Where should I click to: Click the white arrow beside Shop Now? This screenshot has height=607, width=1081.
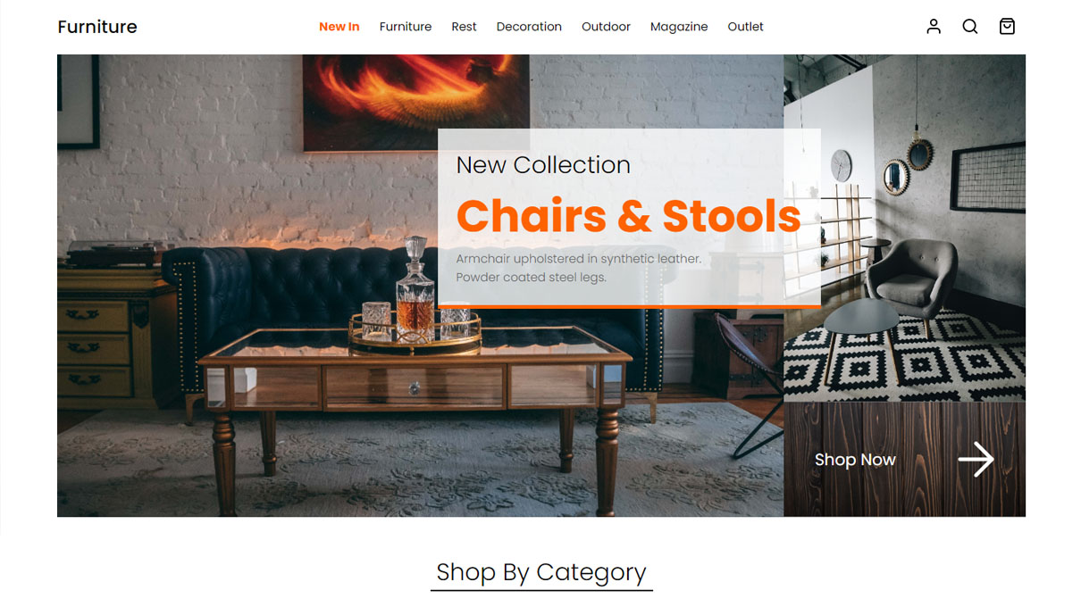(x=976, y=460)
